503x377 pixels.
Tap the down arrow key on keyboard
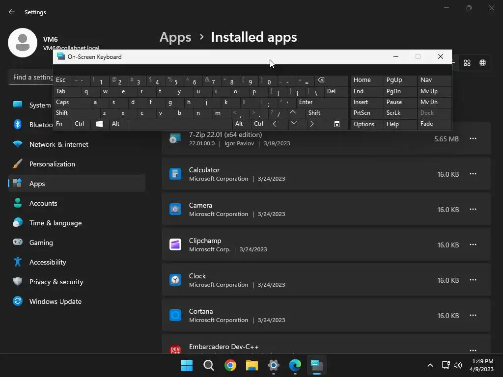(x=294, y=124)
